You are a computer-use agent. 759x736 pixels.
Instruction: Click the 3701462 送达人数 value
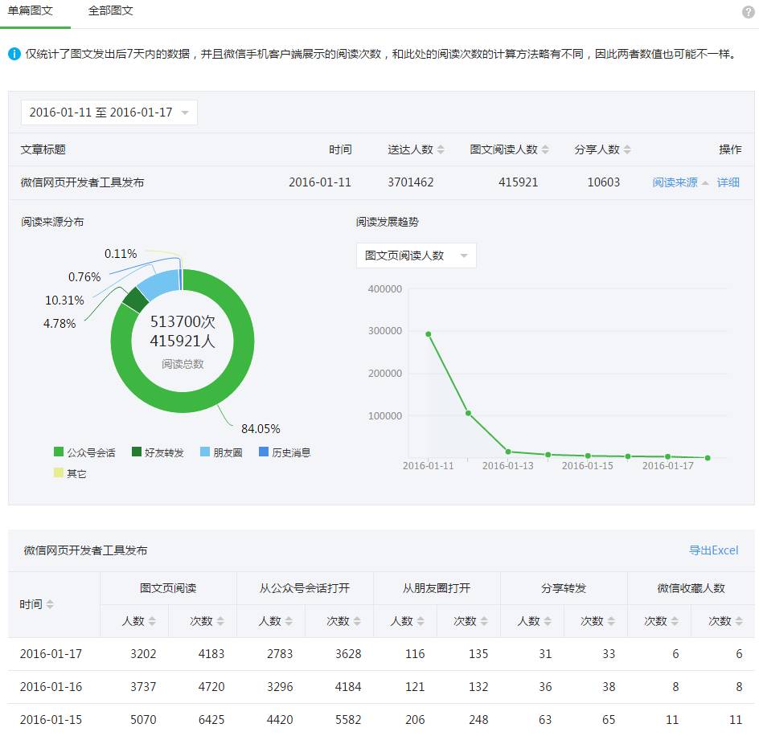click(411, 182)
